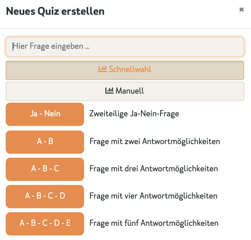Viewport: 251px width, 240px height.
Task: Select the A - B - C - D button
Action: click(x=45, y=196)
